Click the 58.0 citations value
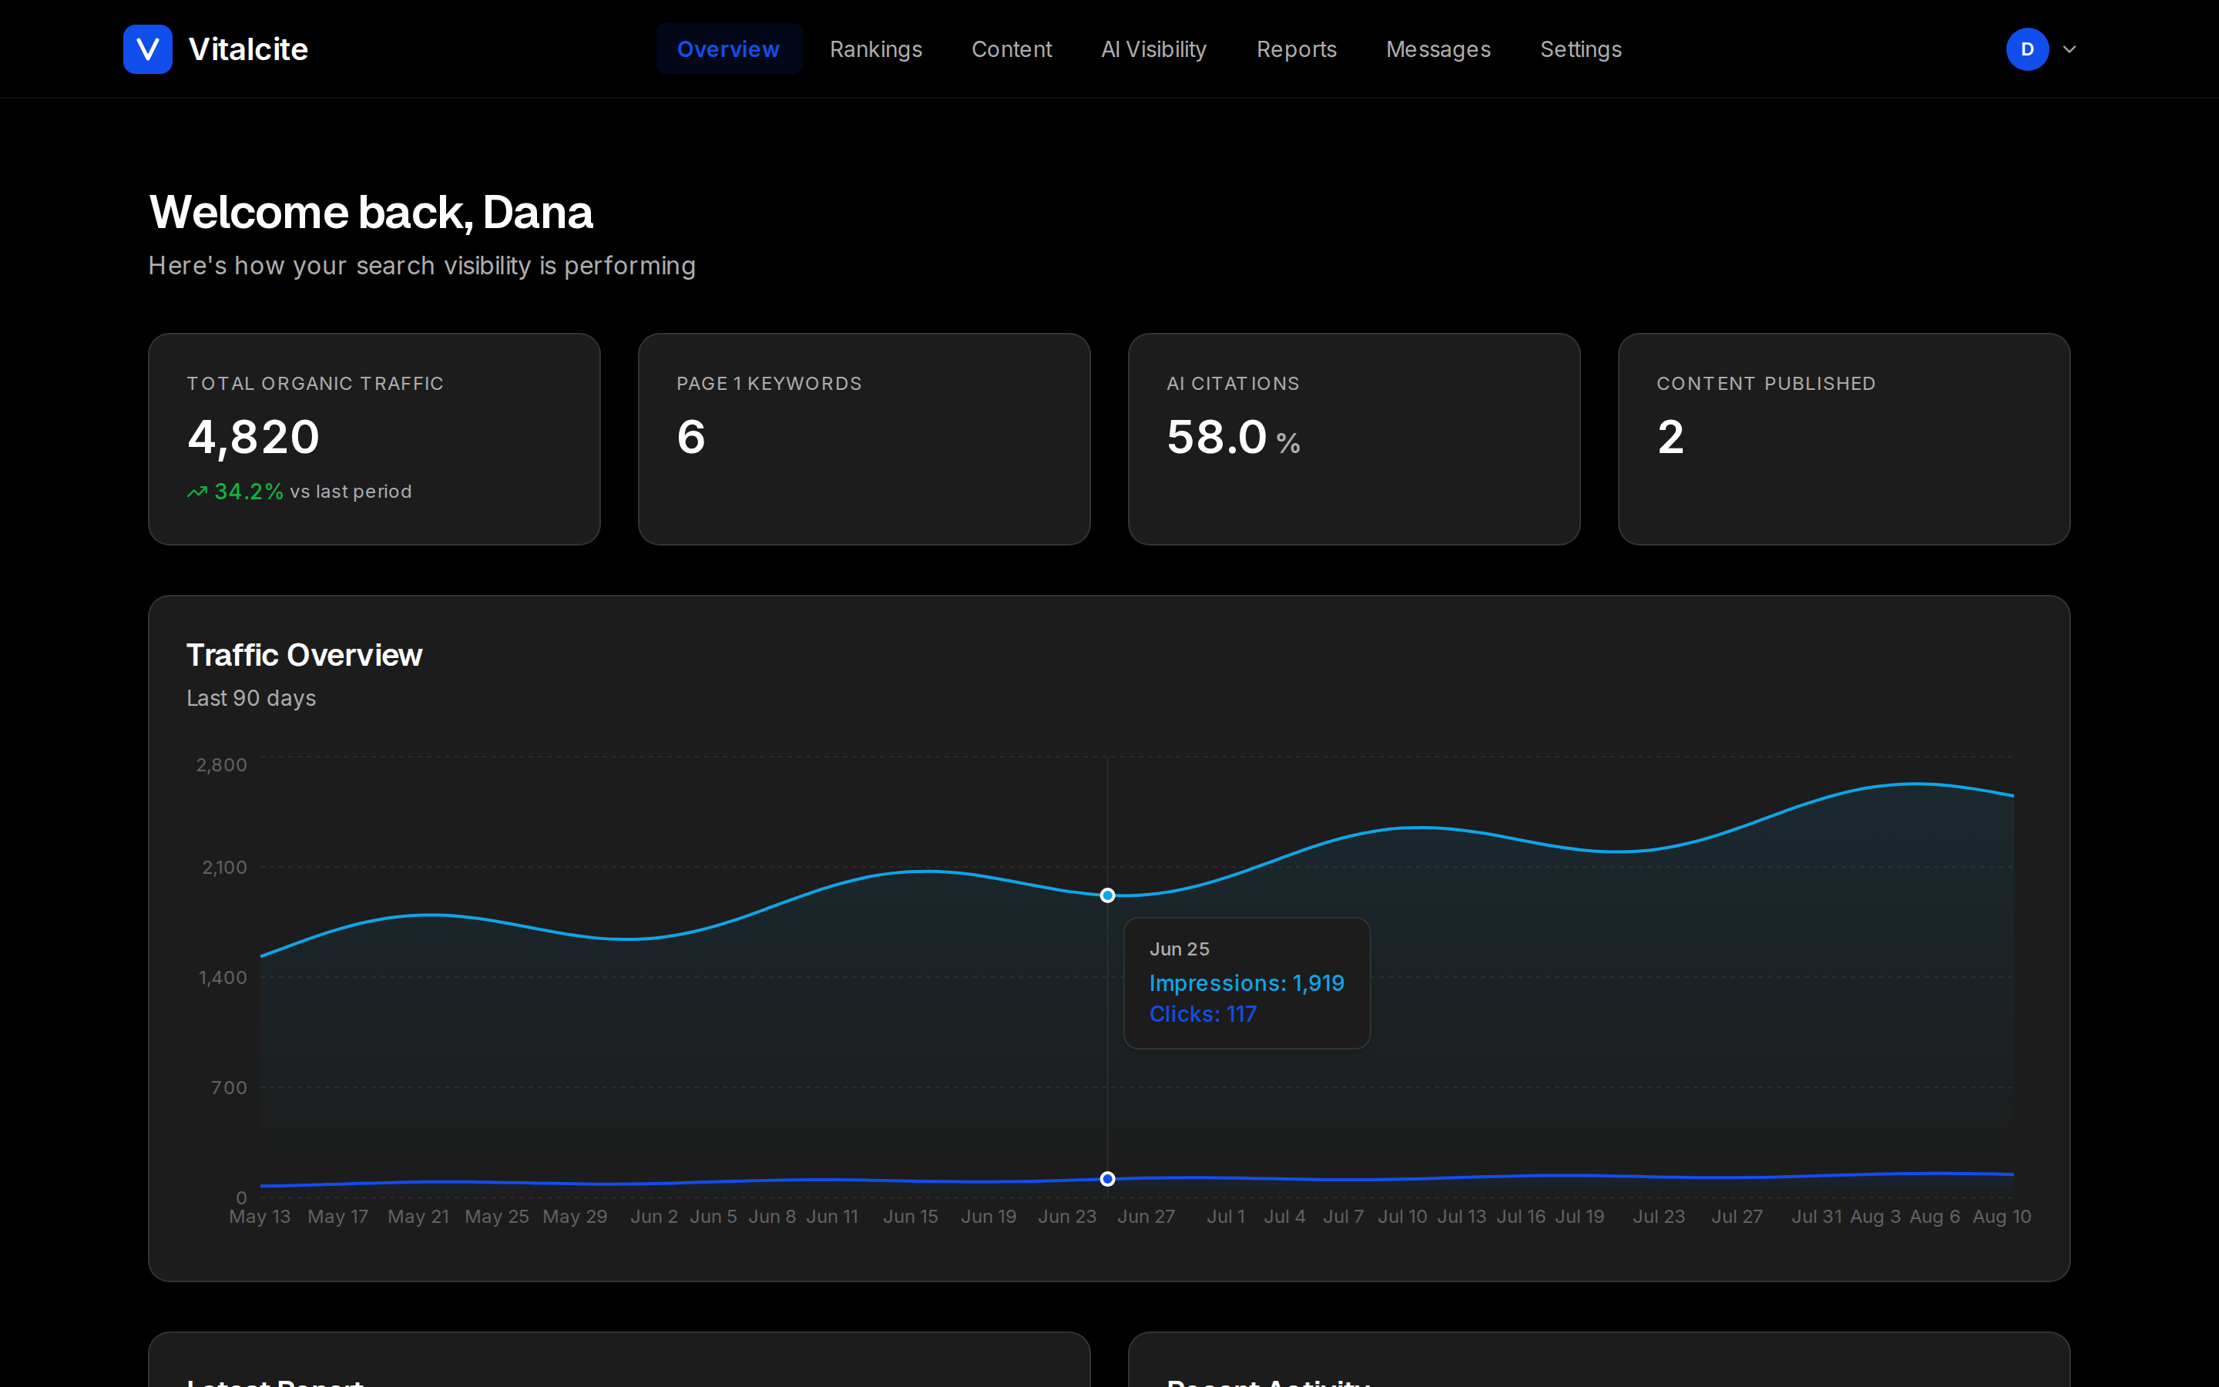Viewport: 2219px width, 1387px height. pos(1217,437)
